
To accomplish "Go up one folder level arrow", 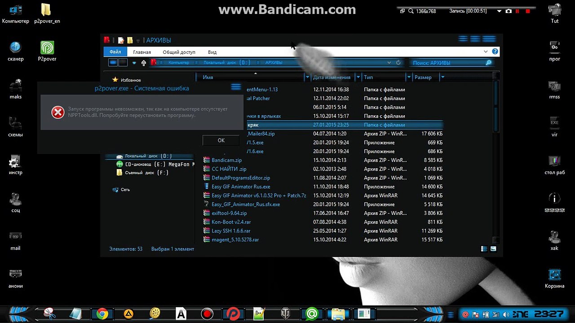I will 144,63.
